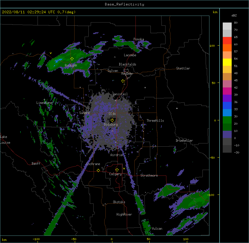Click the white plus marker north of Drumheller
The image size is (249, 243).
[177, 108]
